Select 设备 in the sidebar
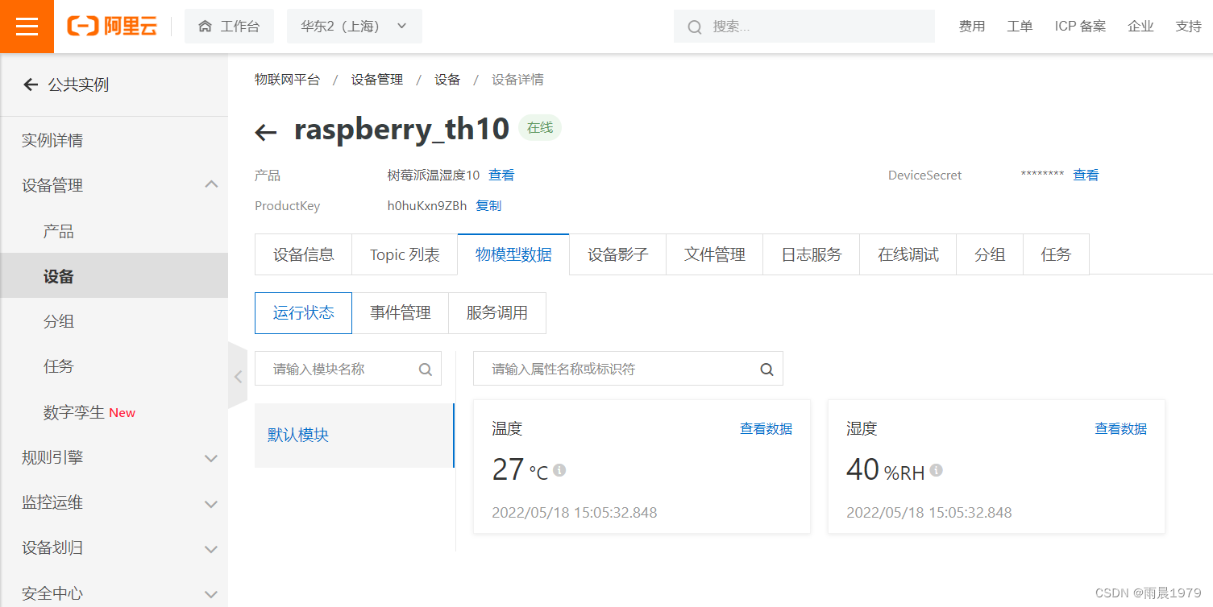The image size is (1213, 607). pyautogui.click(x=114, y=276)
